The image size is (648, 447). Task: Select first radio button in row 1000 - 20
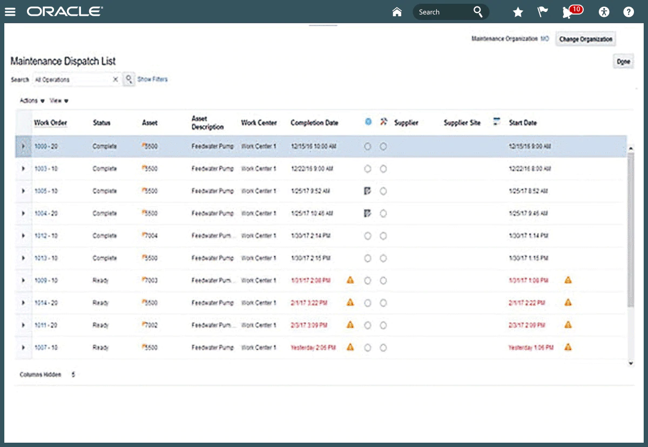pyautogui.click(x=368, y=146)
